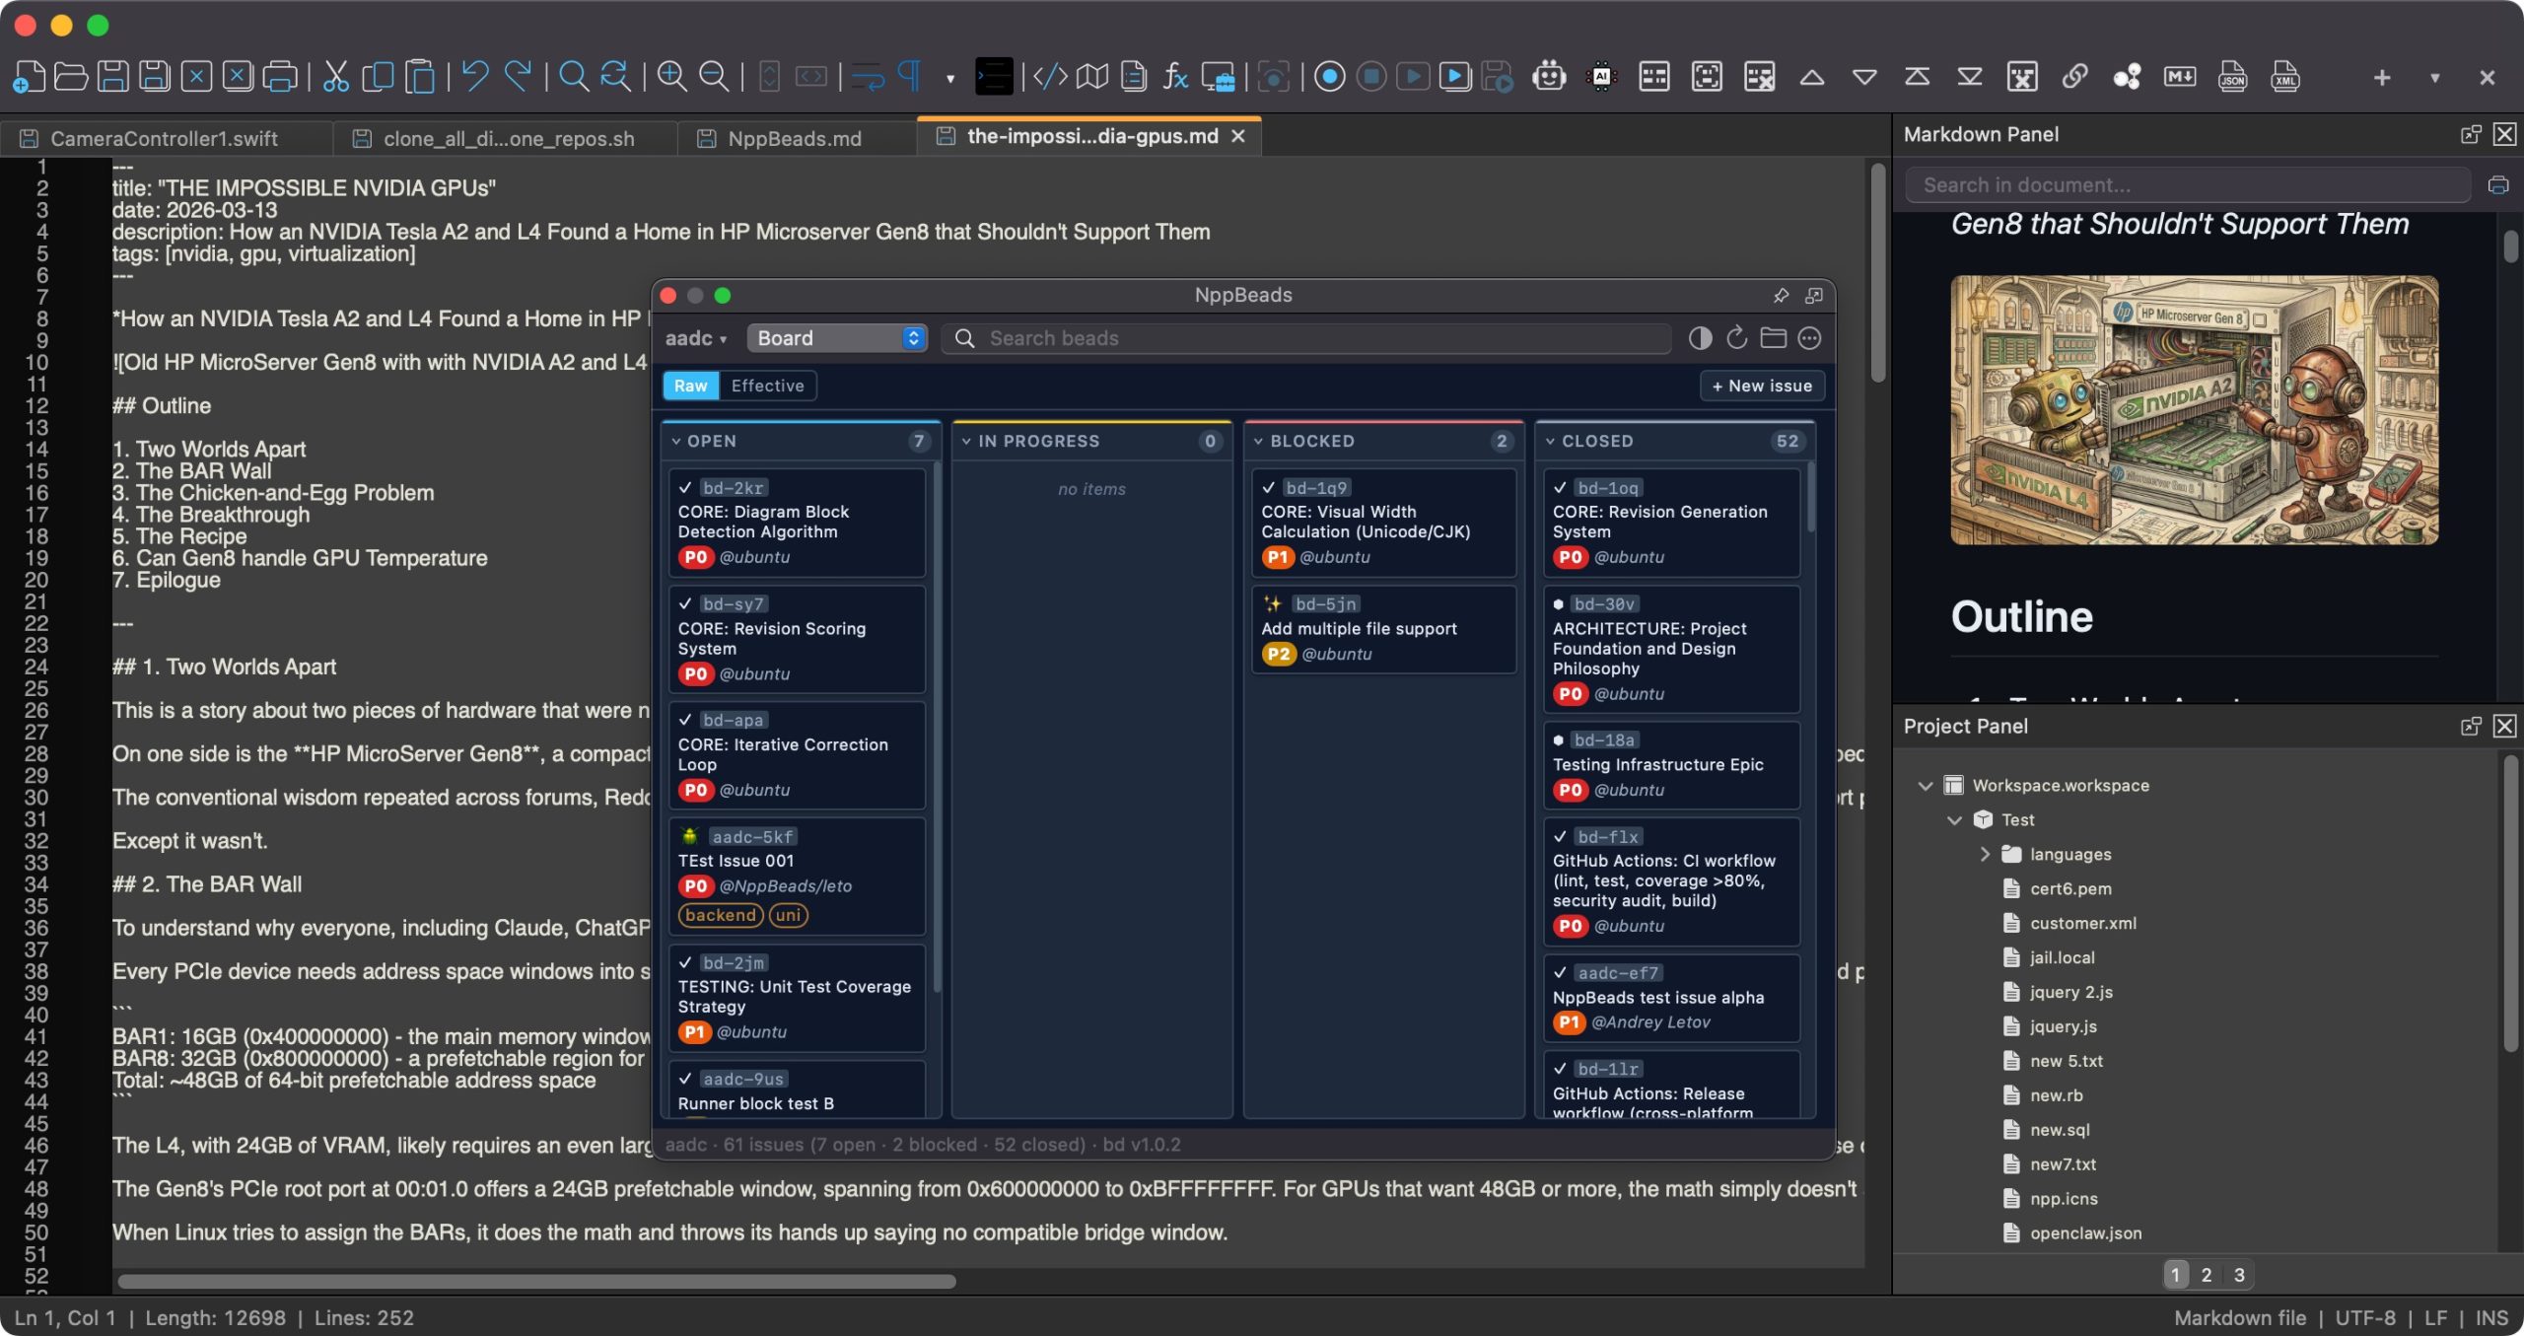Open the Board view dropdown
The height and width of the screenshot is (1336, 2524).
point(836,338)
